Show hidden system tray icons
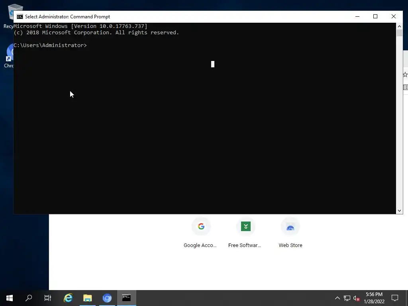Screen dimensions: 408x306 tap(337, 298)
